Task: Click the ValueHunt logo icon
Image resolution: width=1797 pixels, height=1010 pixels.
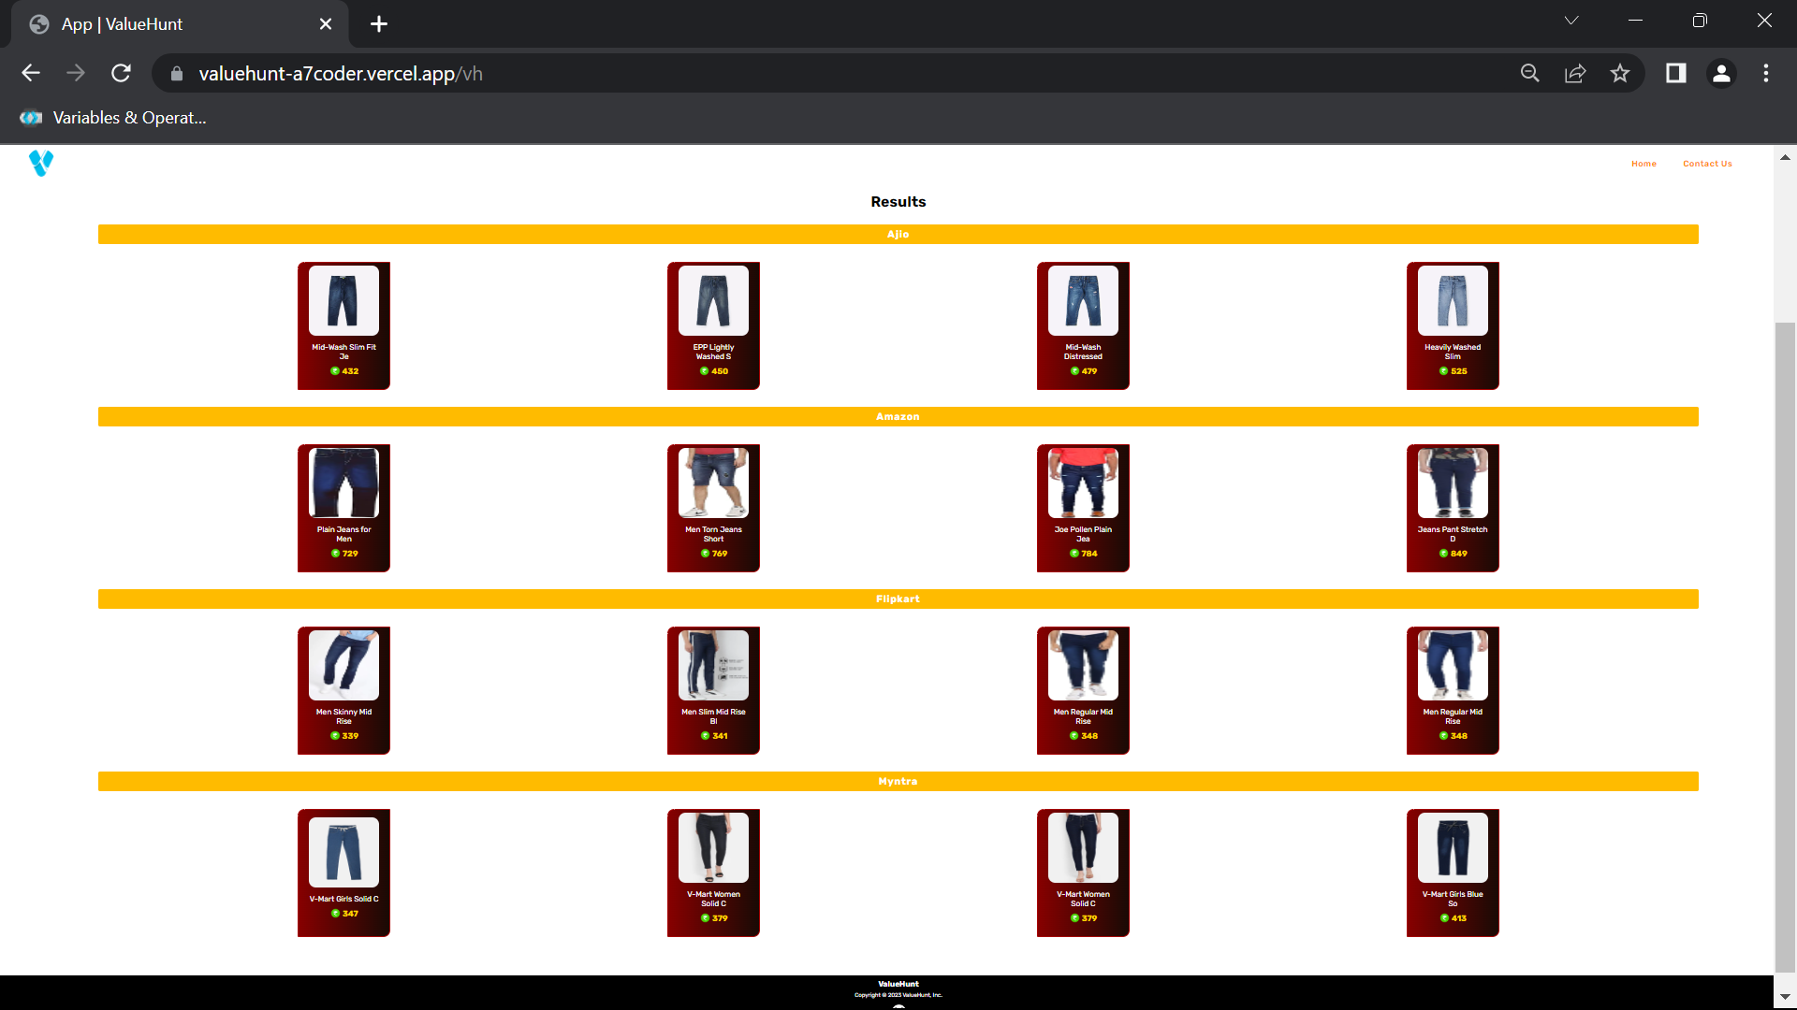Action: pos(41,164)
